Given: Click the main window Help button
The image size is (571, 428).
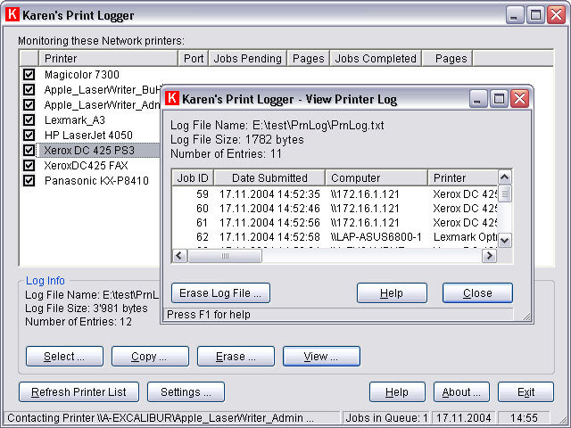Looking at the screenshot, I should pos(397,392).
